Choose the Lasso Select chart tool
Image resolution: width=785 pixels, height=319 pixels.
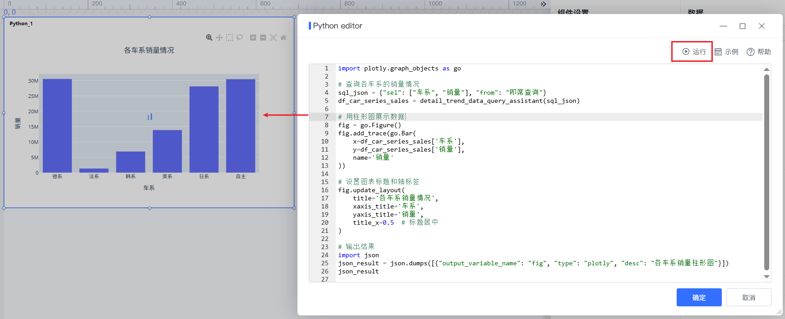240,37
